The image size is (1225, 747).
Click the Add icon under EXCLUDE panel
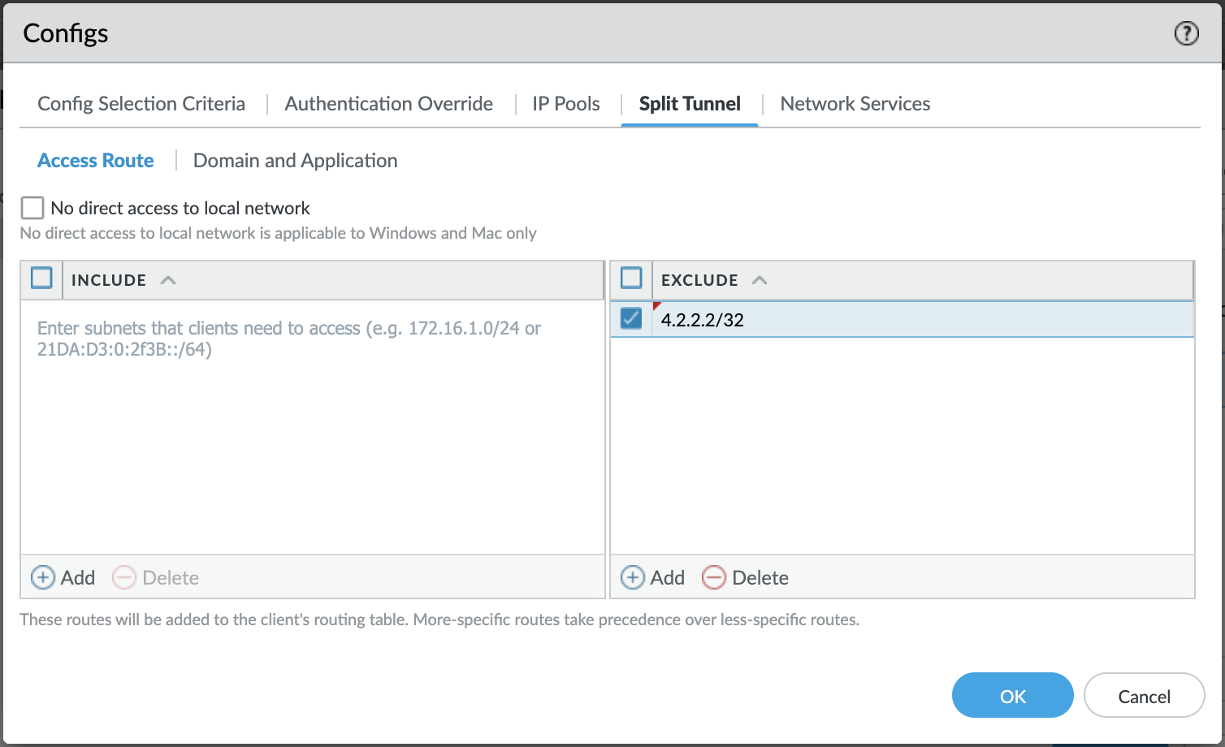(x=633, y=577)
